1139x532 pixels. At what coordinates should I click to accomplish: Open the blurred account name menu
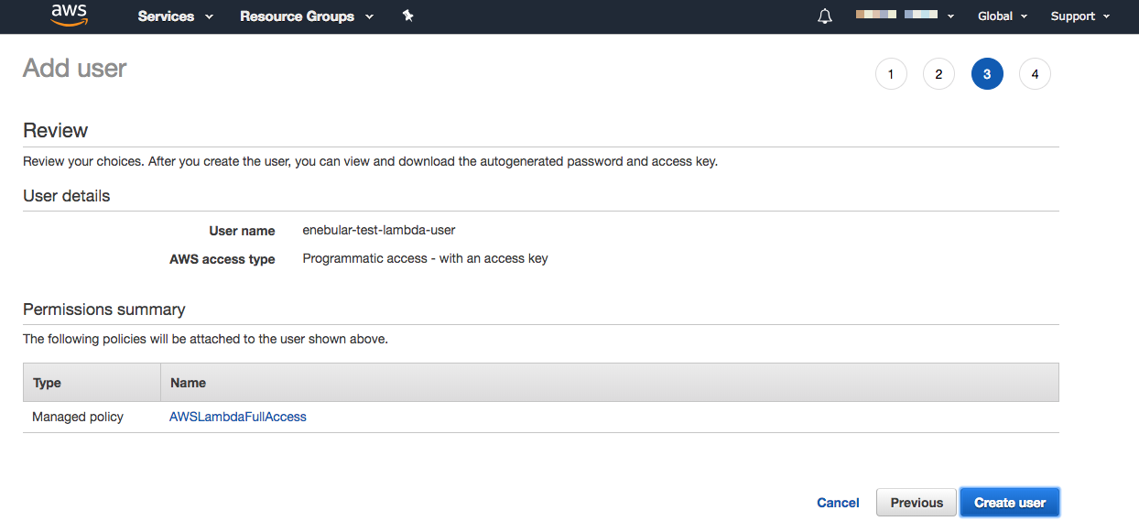tap(905, 16)
